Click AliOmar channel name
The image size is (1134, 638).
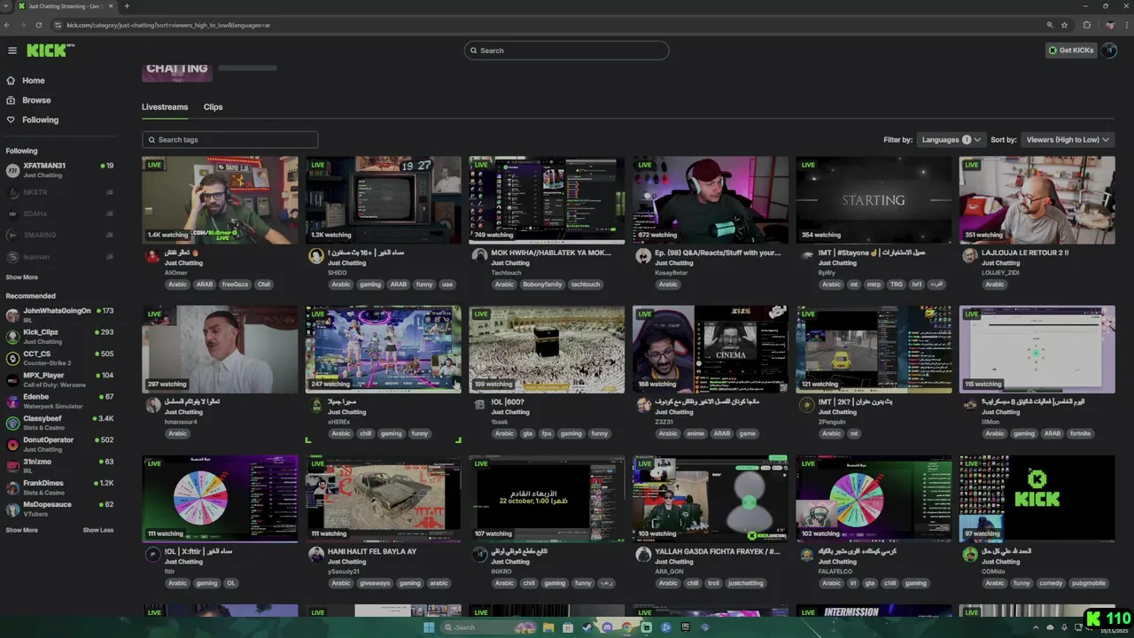click(176, 273)
